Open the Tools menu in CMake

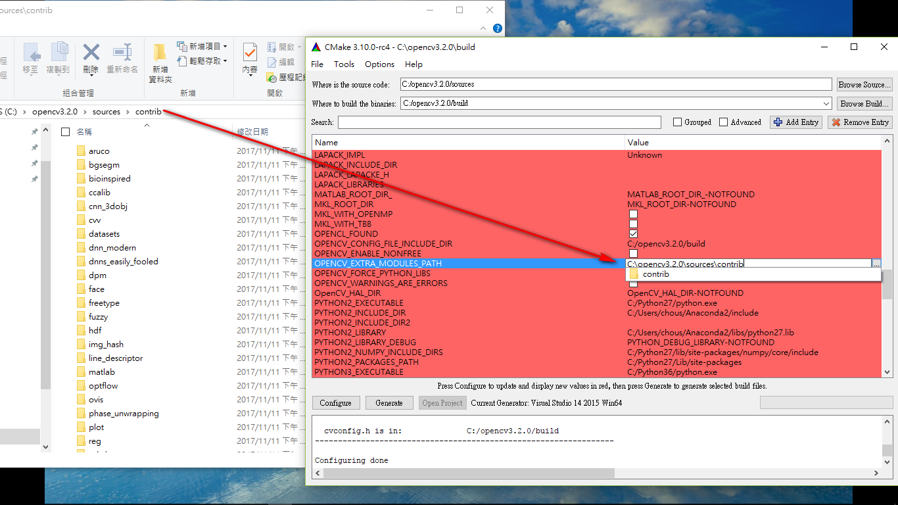coord(344,64)
